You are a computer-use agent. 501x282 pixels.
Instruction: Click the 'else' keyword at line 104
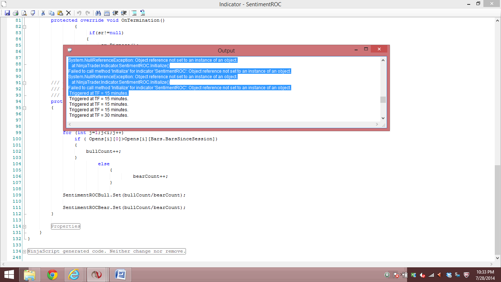click(104, 164)
